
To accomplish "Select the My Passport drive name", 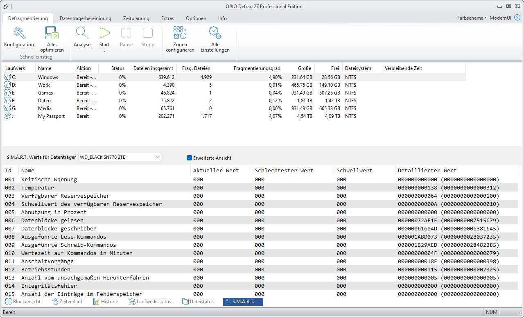I will (x=52, y=116).
